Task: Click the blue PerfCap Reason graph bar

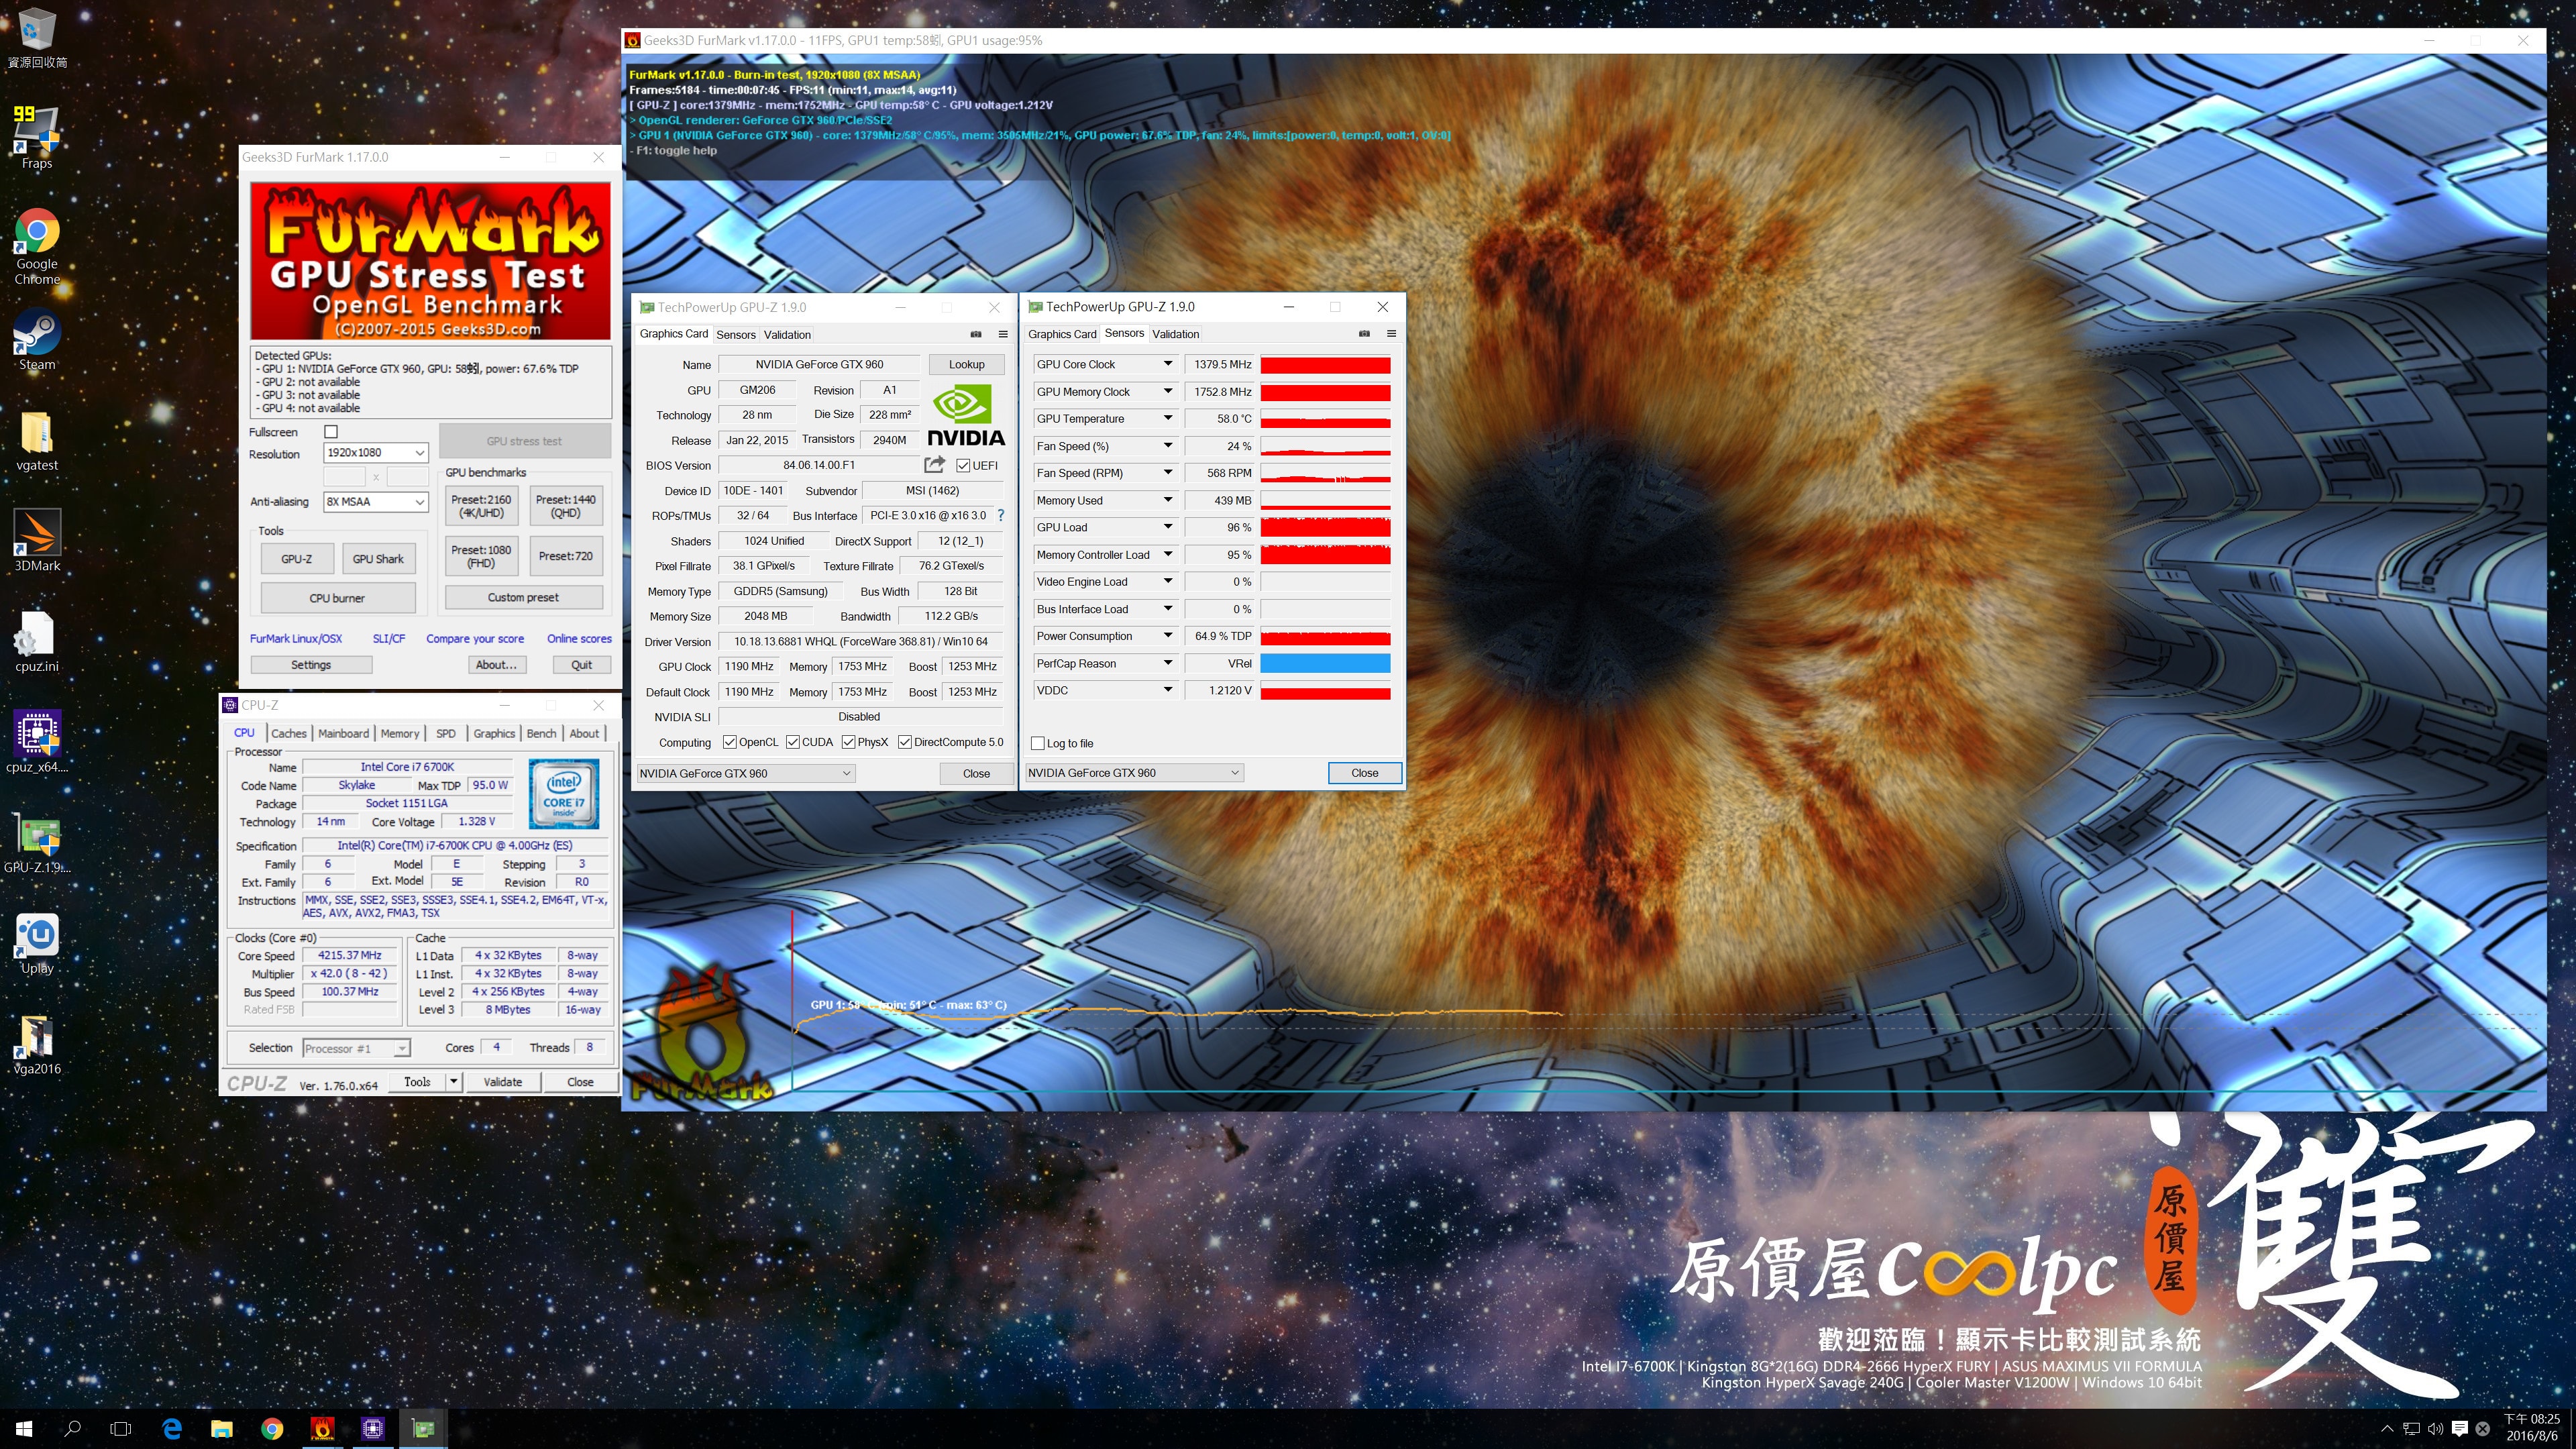Action: tap(1325, 663)
